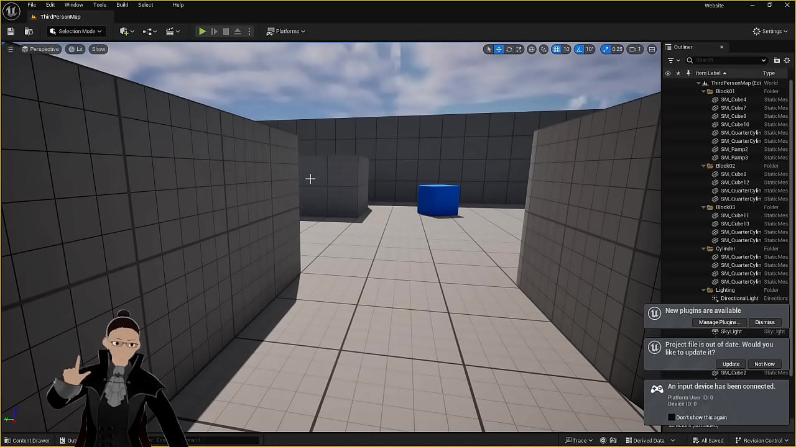Open the Selection Mode dropdown
This screenshot has height=447, width=796.
coord(75,31)
